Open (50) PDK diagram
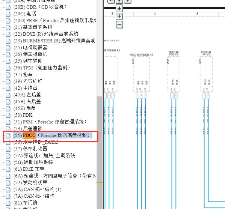 (23, 115)
